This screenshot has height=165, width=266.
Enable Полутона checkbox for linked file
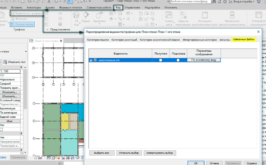[x=160, y=60]
